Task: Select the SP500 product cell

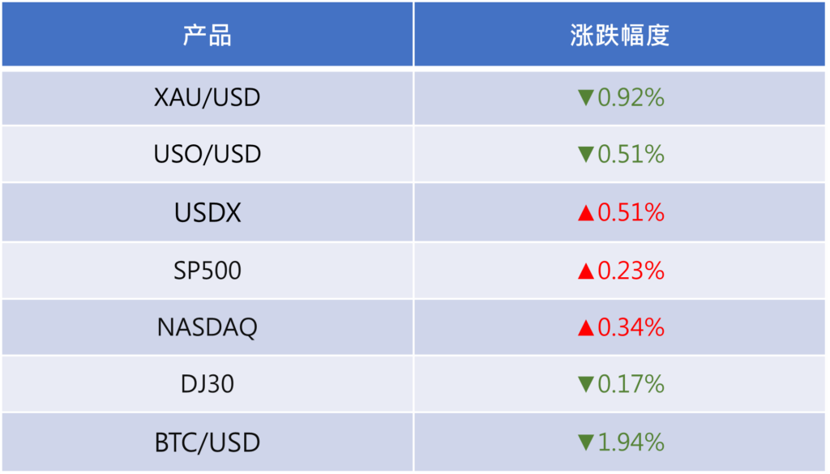Action: [207, 270]
